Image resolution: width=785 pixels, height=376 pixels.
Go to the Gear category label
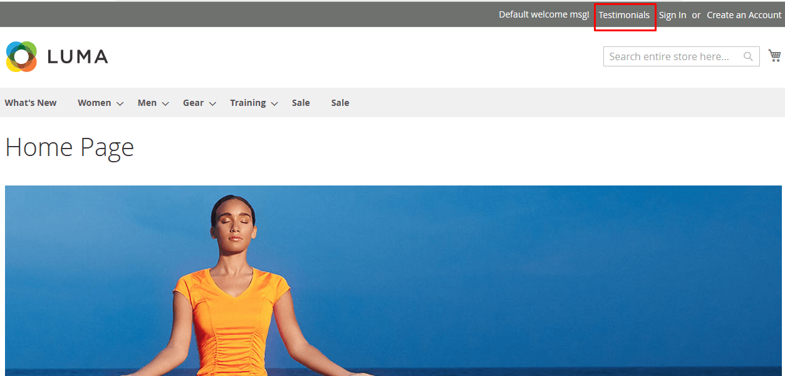tap(193, 103)
